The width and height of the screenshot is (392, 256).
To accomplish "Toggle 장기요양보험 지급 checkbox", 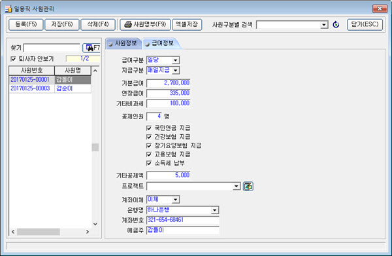I will pos(149,145).
